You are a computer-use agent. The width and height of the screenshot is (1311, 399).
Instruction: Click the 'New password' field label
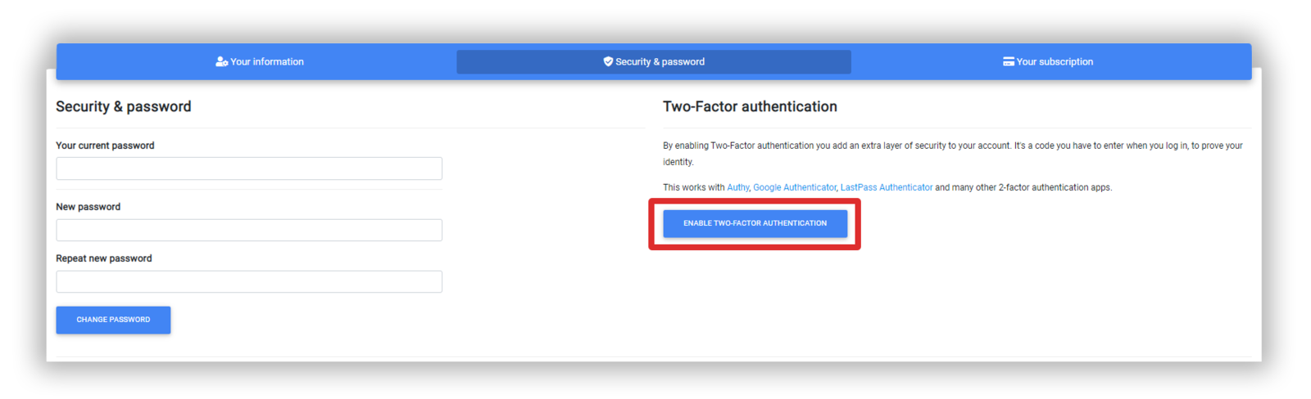88,207
